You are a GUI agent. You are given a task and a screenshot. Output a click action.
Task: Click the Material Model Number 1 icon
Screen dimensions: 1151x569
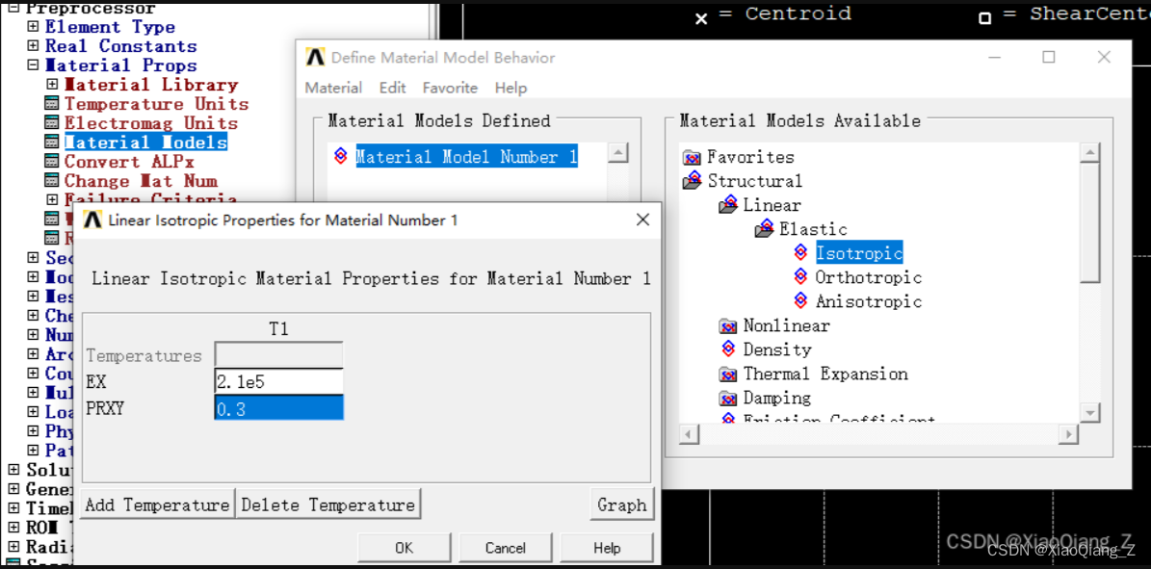(340, 157)
